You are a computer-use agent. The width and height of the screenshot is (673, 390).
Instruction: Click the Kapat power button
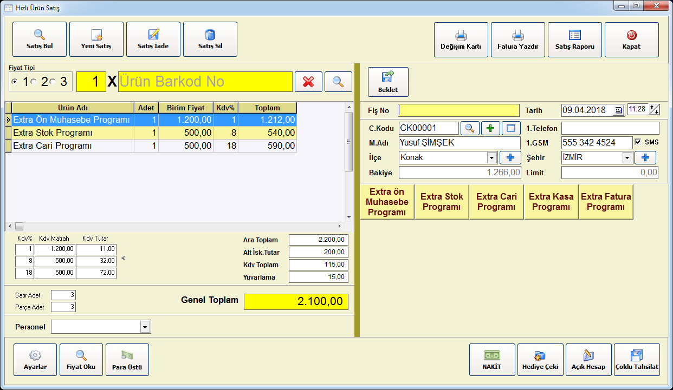[632, 39]
